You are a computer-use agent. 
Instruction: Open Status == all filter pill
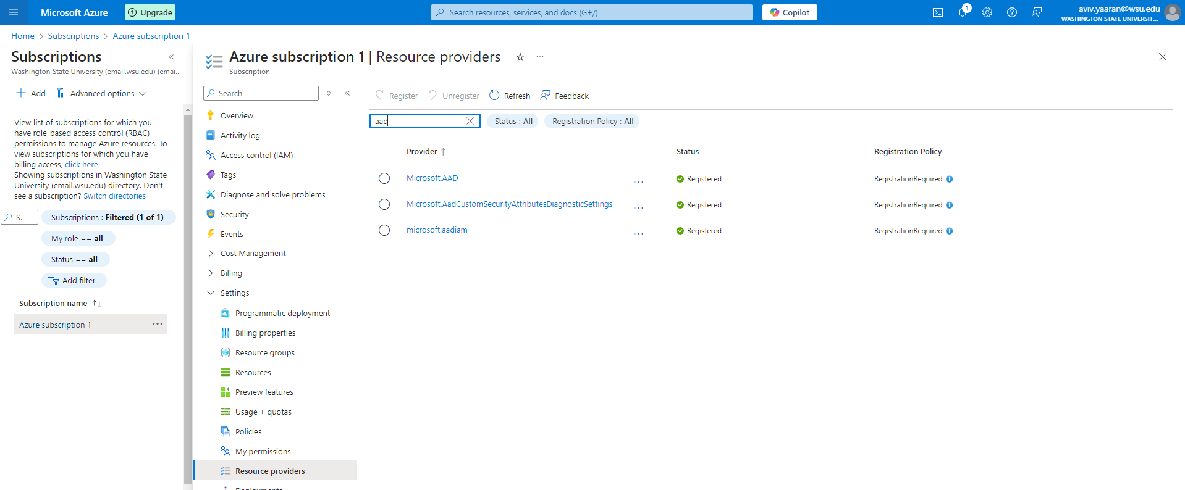coord(75,259)
